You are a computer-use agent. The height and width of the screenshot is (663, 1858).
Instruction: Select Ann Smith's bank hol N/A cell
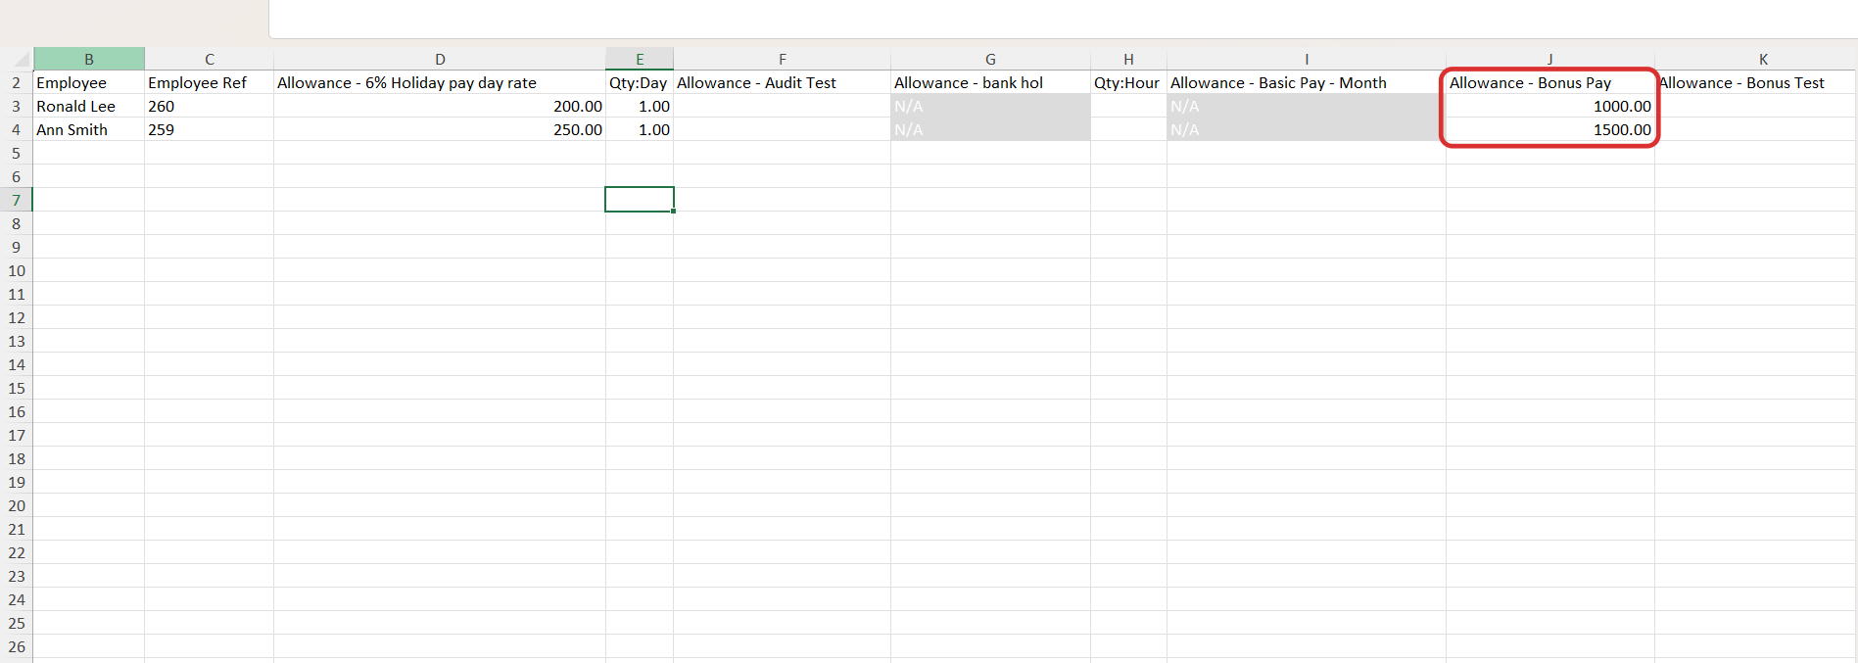coord(990,129)
